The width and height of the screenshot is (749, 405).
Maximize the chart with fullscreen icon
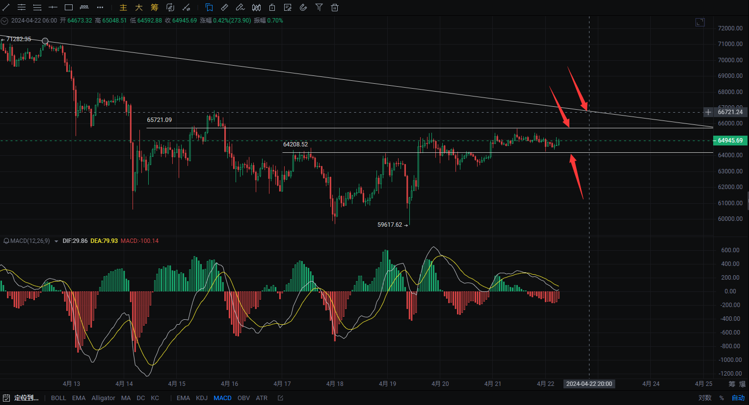700,22
